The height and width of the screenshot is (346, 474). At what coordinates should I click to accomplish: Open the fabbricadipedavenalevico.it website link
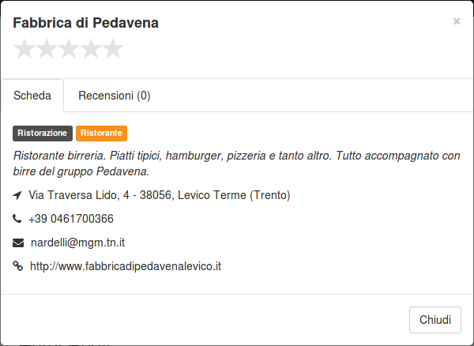point(126,266)
